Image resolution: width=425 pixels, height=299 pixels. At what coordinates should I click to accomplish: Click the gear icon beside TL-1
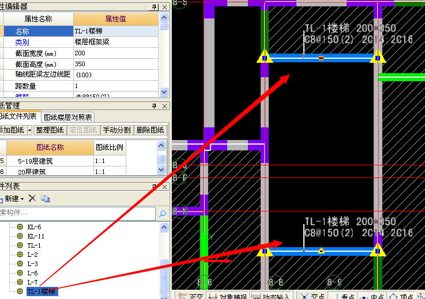[20, 245]
